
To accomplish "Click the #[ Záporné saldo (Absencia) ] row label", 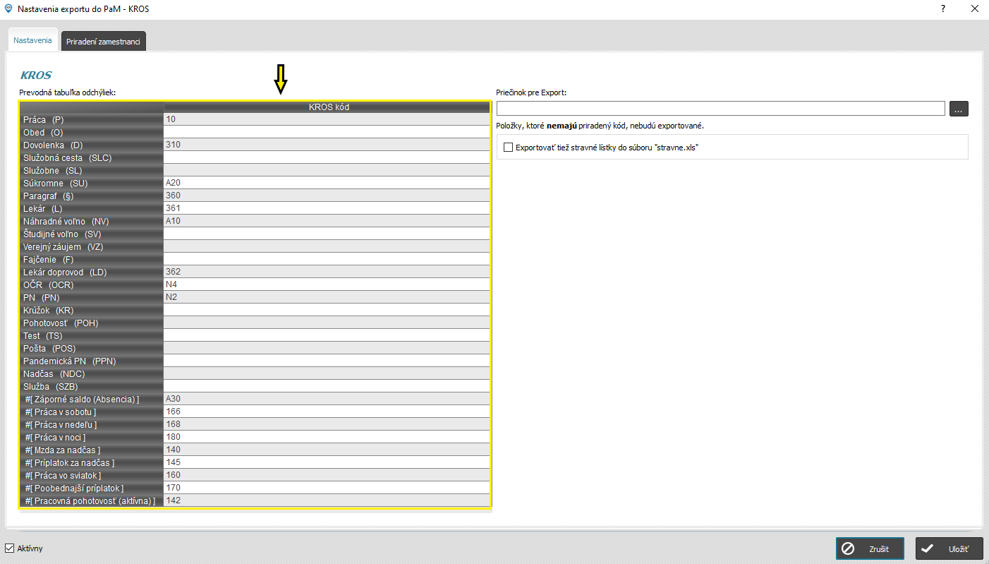I will click(x=92, y=399).
